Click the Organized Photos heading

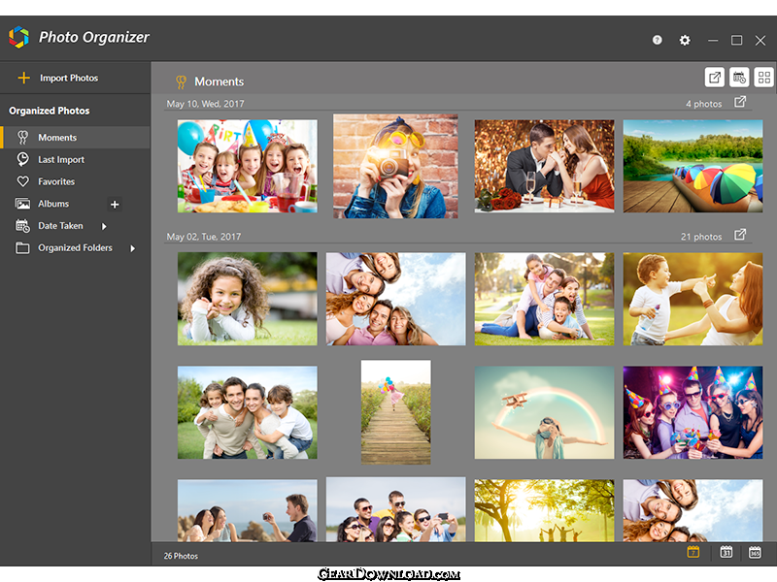coord(50,111)
